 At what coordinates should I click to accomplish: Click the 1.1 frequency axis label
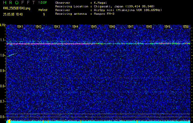tap(3, 40)
